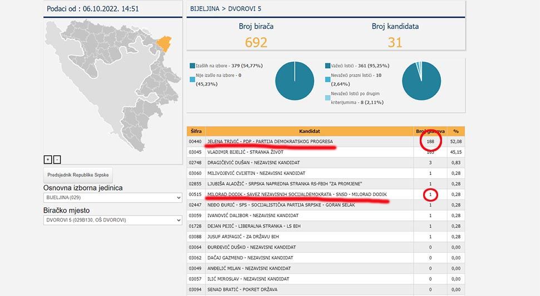Viewport: 540px width, 296px height.
Task: Open the Osnovna izborna jedinica dropdown
Action: pyautogui.click(x=112, y=198)
